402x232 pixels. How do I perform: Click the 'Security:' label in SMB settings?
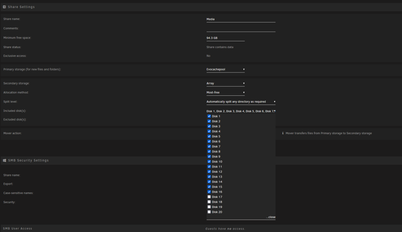tap(9, 202)
